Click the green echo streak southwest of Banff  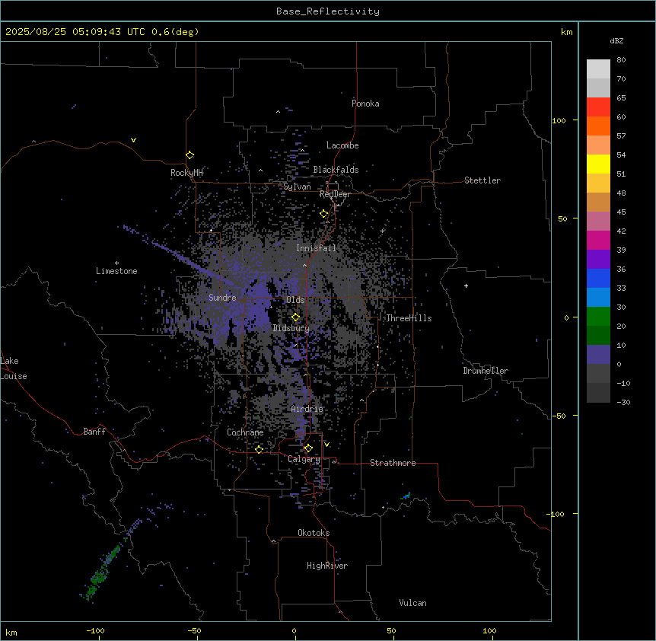click(x=103, y=571)
